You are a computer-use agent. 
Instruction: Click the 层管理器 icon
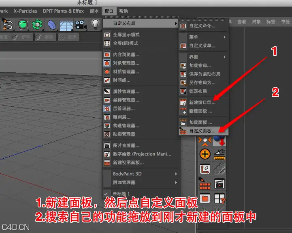coord(107,109)
